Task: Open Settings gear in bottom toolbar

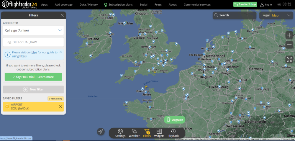Action: tap(120, 133)
